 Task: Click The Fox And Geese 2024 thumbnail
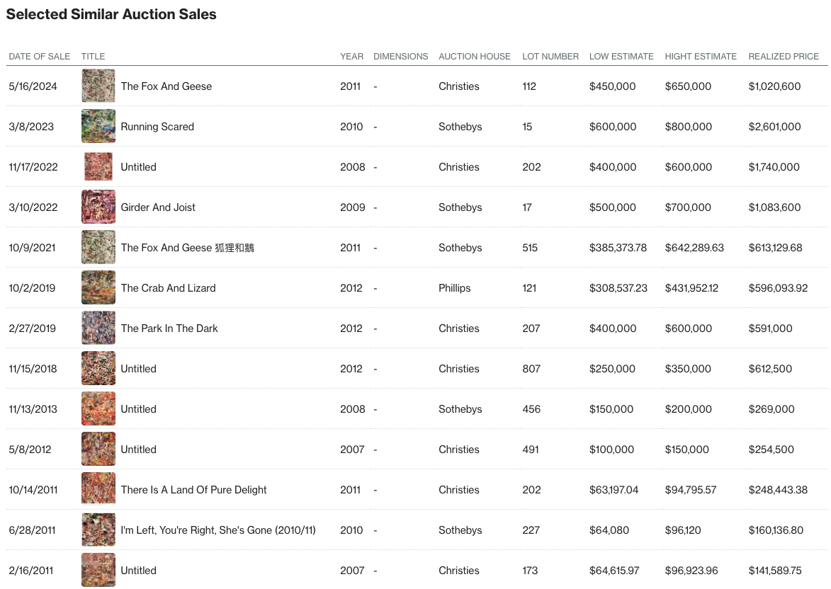tap(98, 86)
